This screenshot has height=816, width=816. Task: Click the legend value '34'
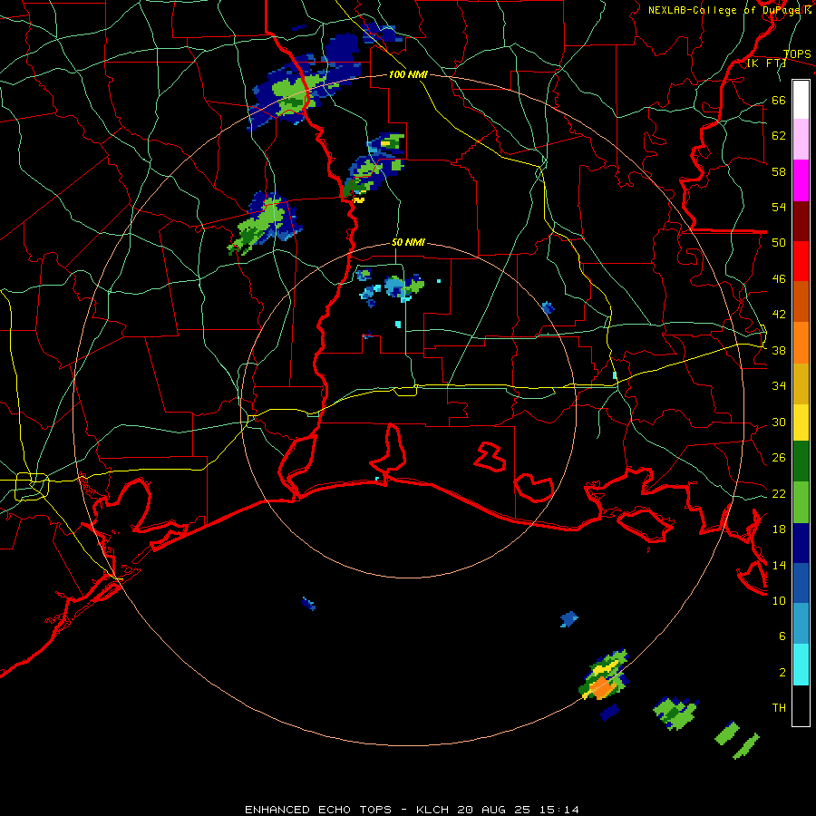pyautogui.click(x=779, y=385)
